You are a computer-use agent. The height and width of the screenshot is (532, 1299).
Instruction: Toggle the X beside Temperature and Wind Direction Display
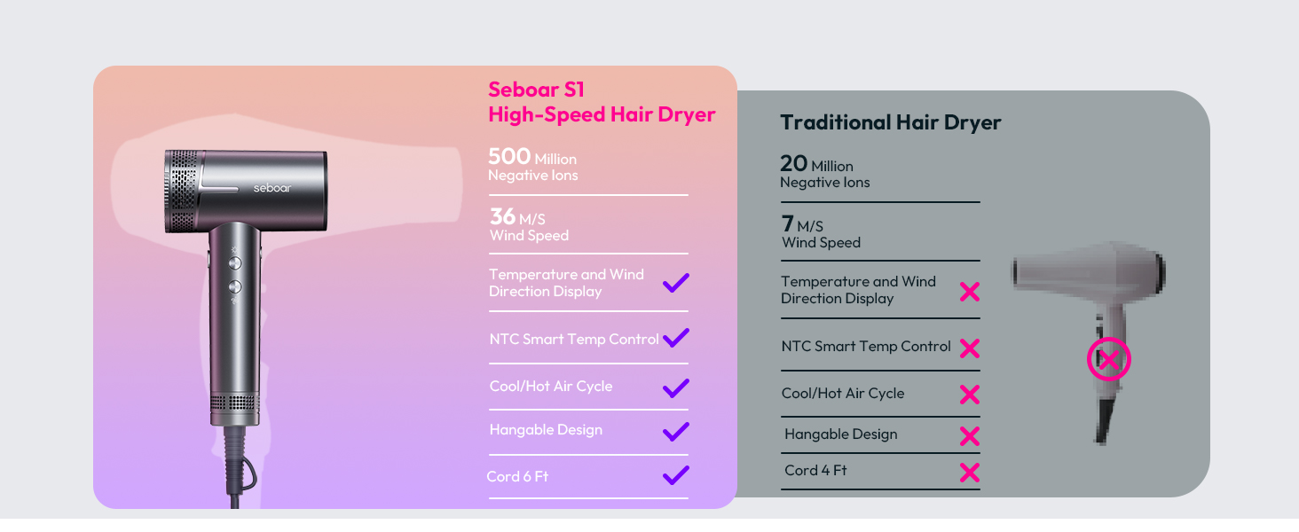pyautogui.click(x=970, y=291)
